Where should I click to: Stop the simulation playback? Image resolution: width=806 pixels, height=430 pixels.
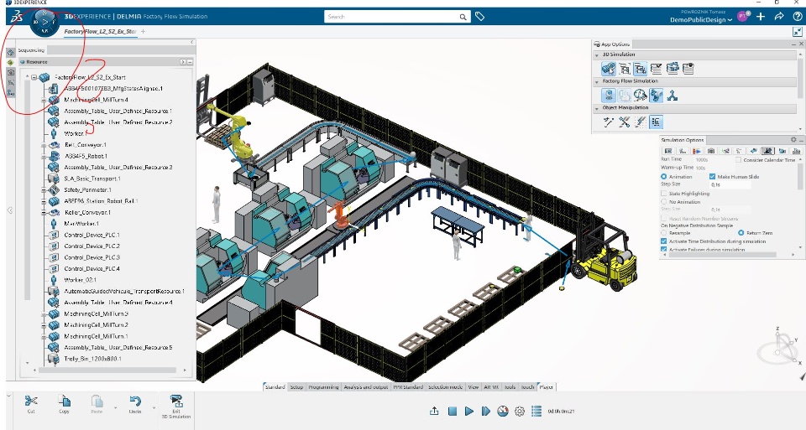[453, 411]
